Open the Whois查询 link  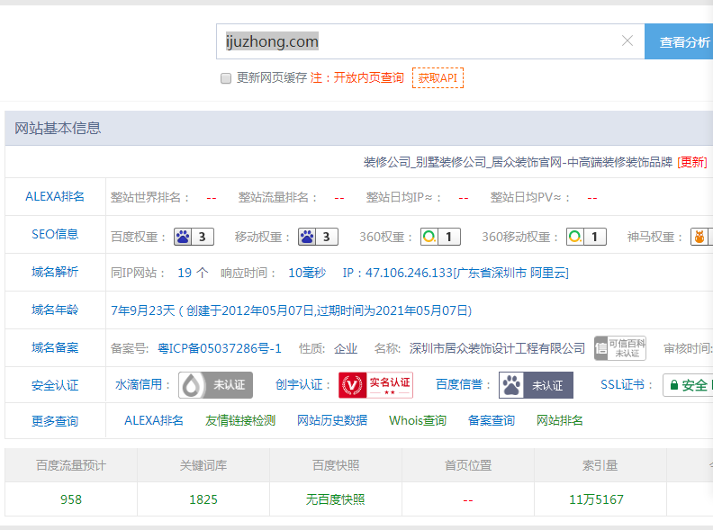click(418, 420)
